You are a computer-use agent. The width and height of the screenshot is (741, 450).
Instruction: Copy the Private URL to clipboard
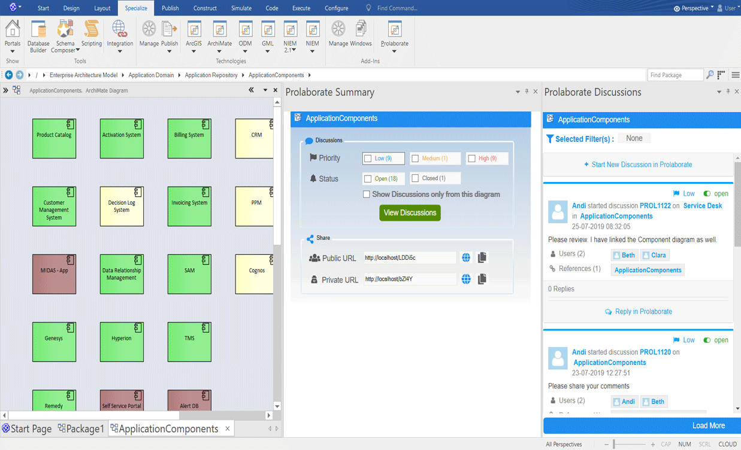coord(482,279)
